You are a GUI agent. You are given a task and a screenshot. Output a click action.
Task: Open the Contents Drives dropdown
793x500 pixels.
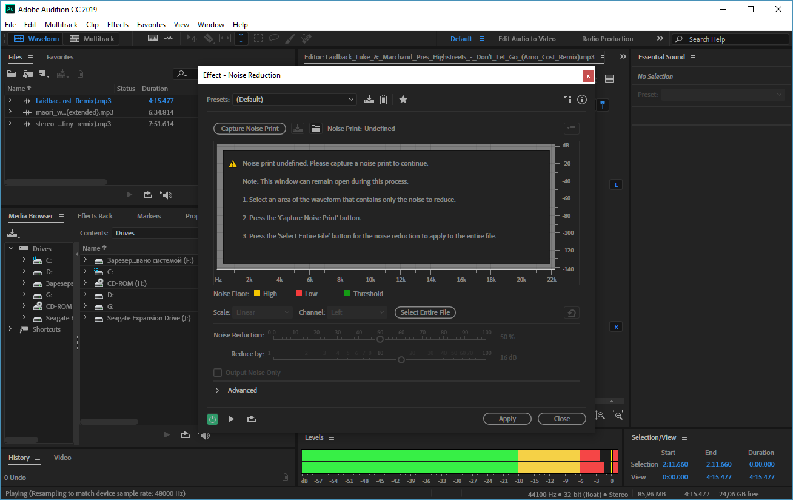[x=155, y=233]
